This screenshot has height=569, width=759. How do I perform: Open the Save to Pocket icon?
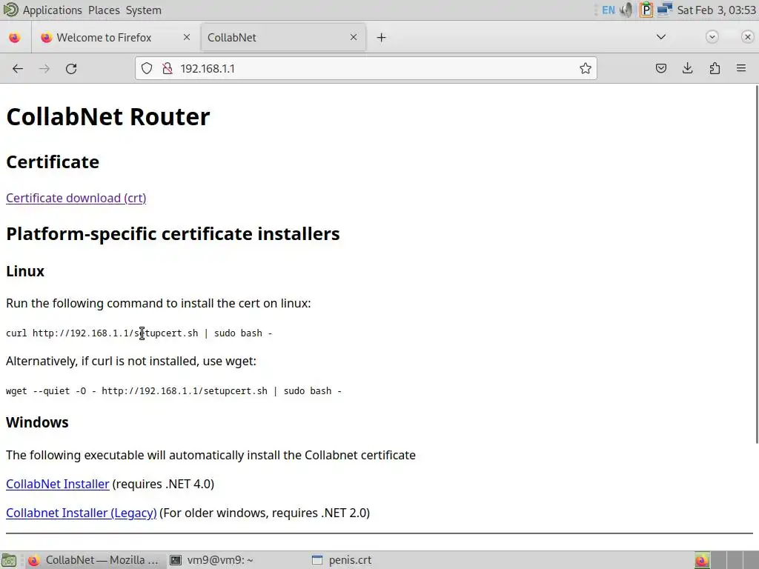pos(660,69)
